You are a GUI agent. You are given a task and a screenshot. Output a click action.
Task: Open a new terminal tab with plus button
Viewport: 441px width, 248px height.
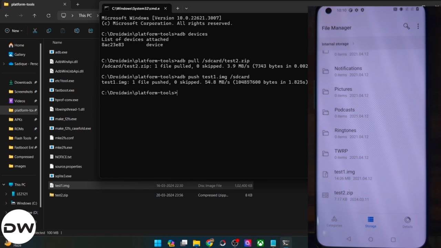[x=178, y=8]
